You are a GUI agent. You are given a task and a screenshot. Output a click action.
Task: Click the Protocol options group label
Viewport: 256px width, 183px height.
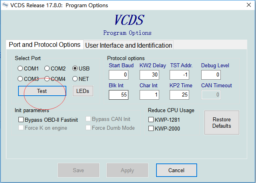coord(126,58)
